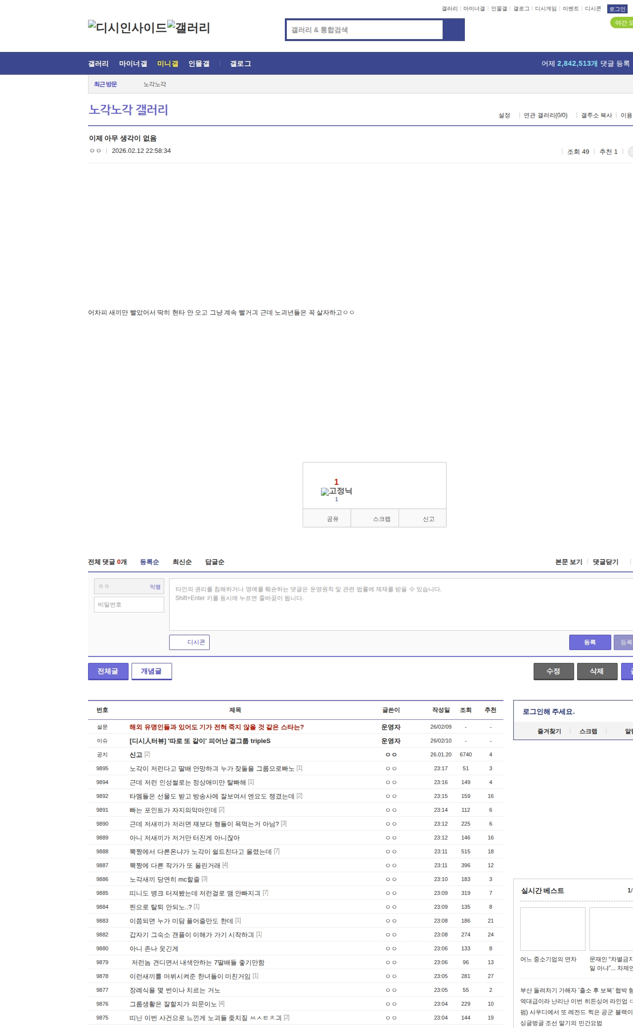Image resolution: width=633 pixels, height=1028 pixels.
Task: Copy the gallery address with 갤주소 복사
Action: [x=596, y=115]
